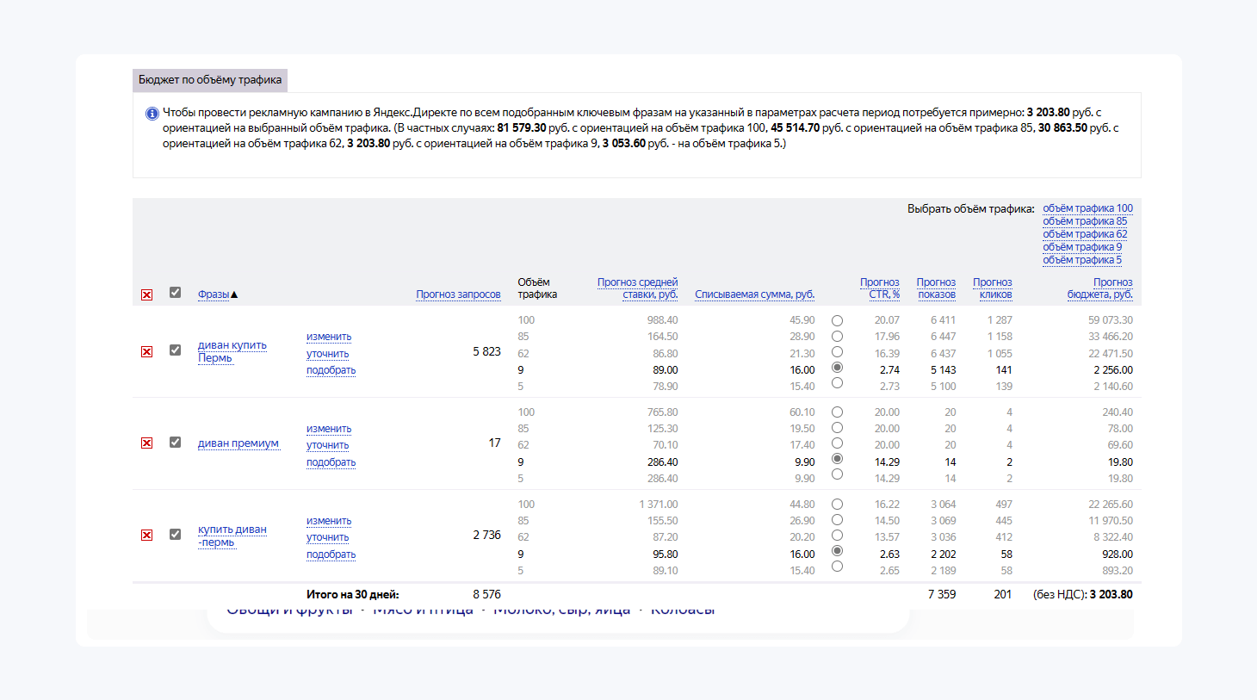The image size is (1257, 700).
Task: Click the total '(без НДС): 3 203.80'
Action: (1083, 594)
